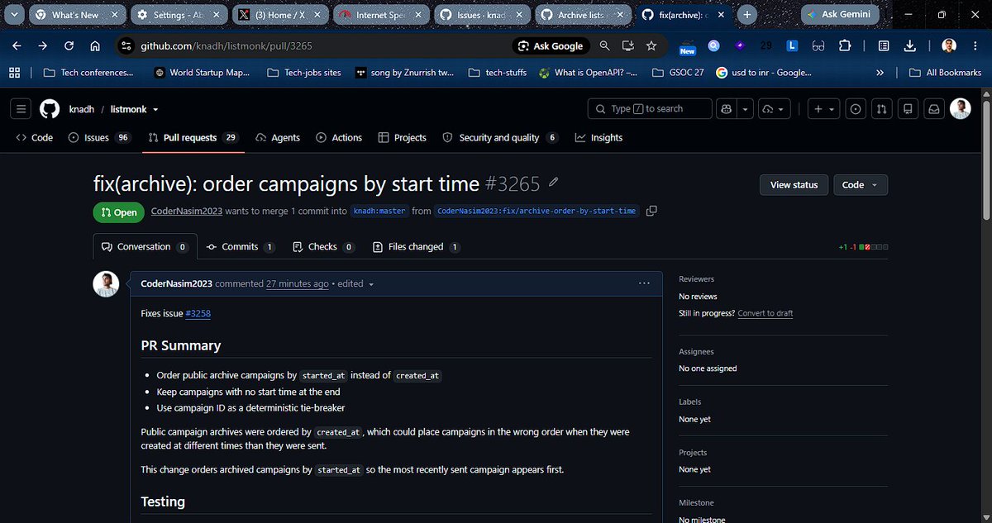Switch to the Home / X browser tab

click(x=279, y=15)
